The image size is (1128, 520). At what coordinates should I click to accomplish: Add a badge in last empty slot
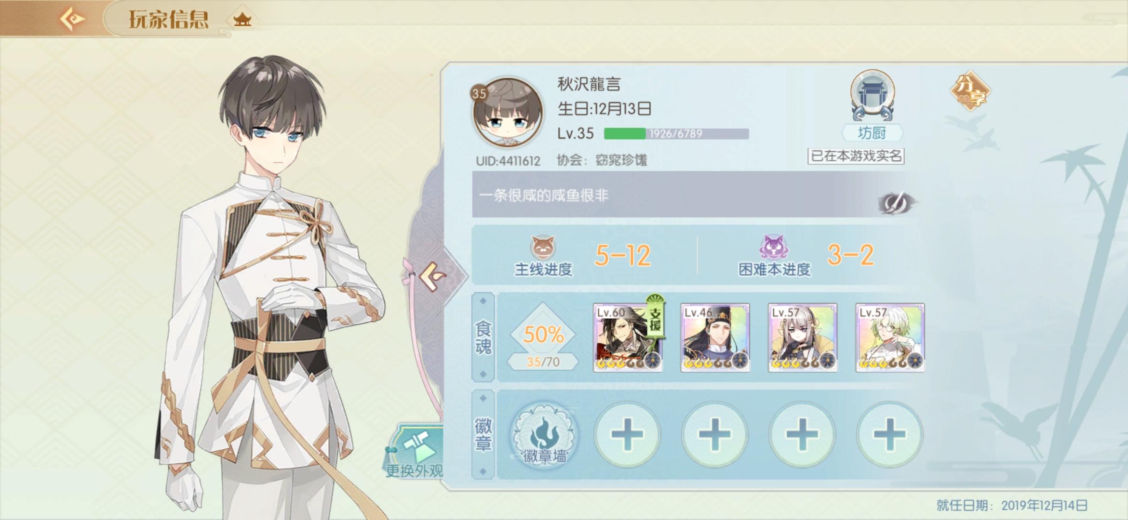point(889,435)
